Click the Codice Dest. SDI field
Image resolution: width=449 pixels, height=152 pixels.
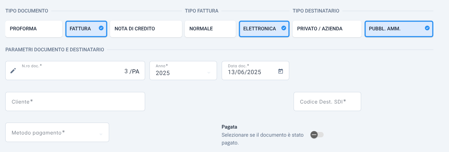[x=327, y=101]
